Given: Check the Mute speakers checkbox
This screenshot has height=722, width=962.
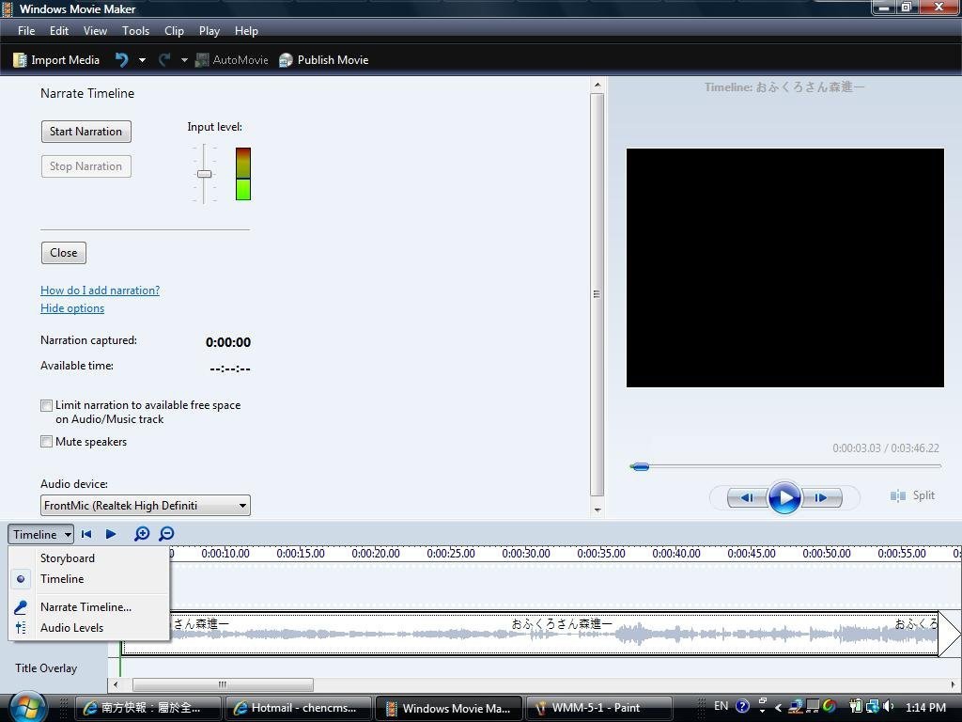Looking at the screenshot, I should point(46,442).
